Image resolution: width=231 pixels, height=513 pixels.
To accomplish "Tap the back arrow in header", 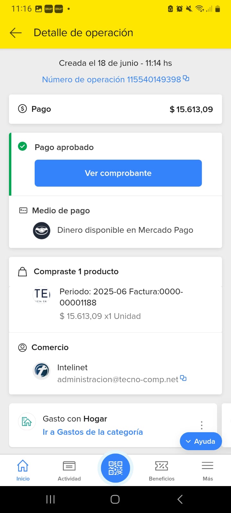I will [x=15, y=33].
